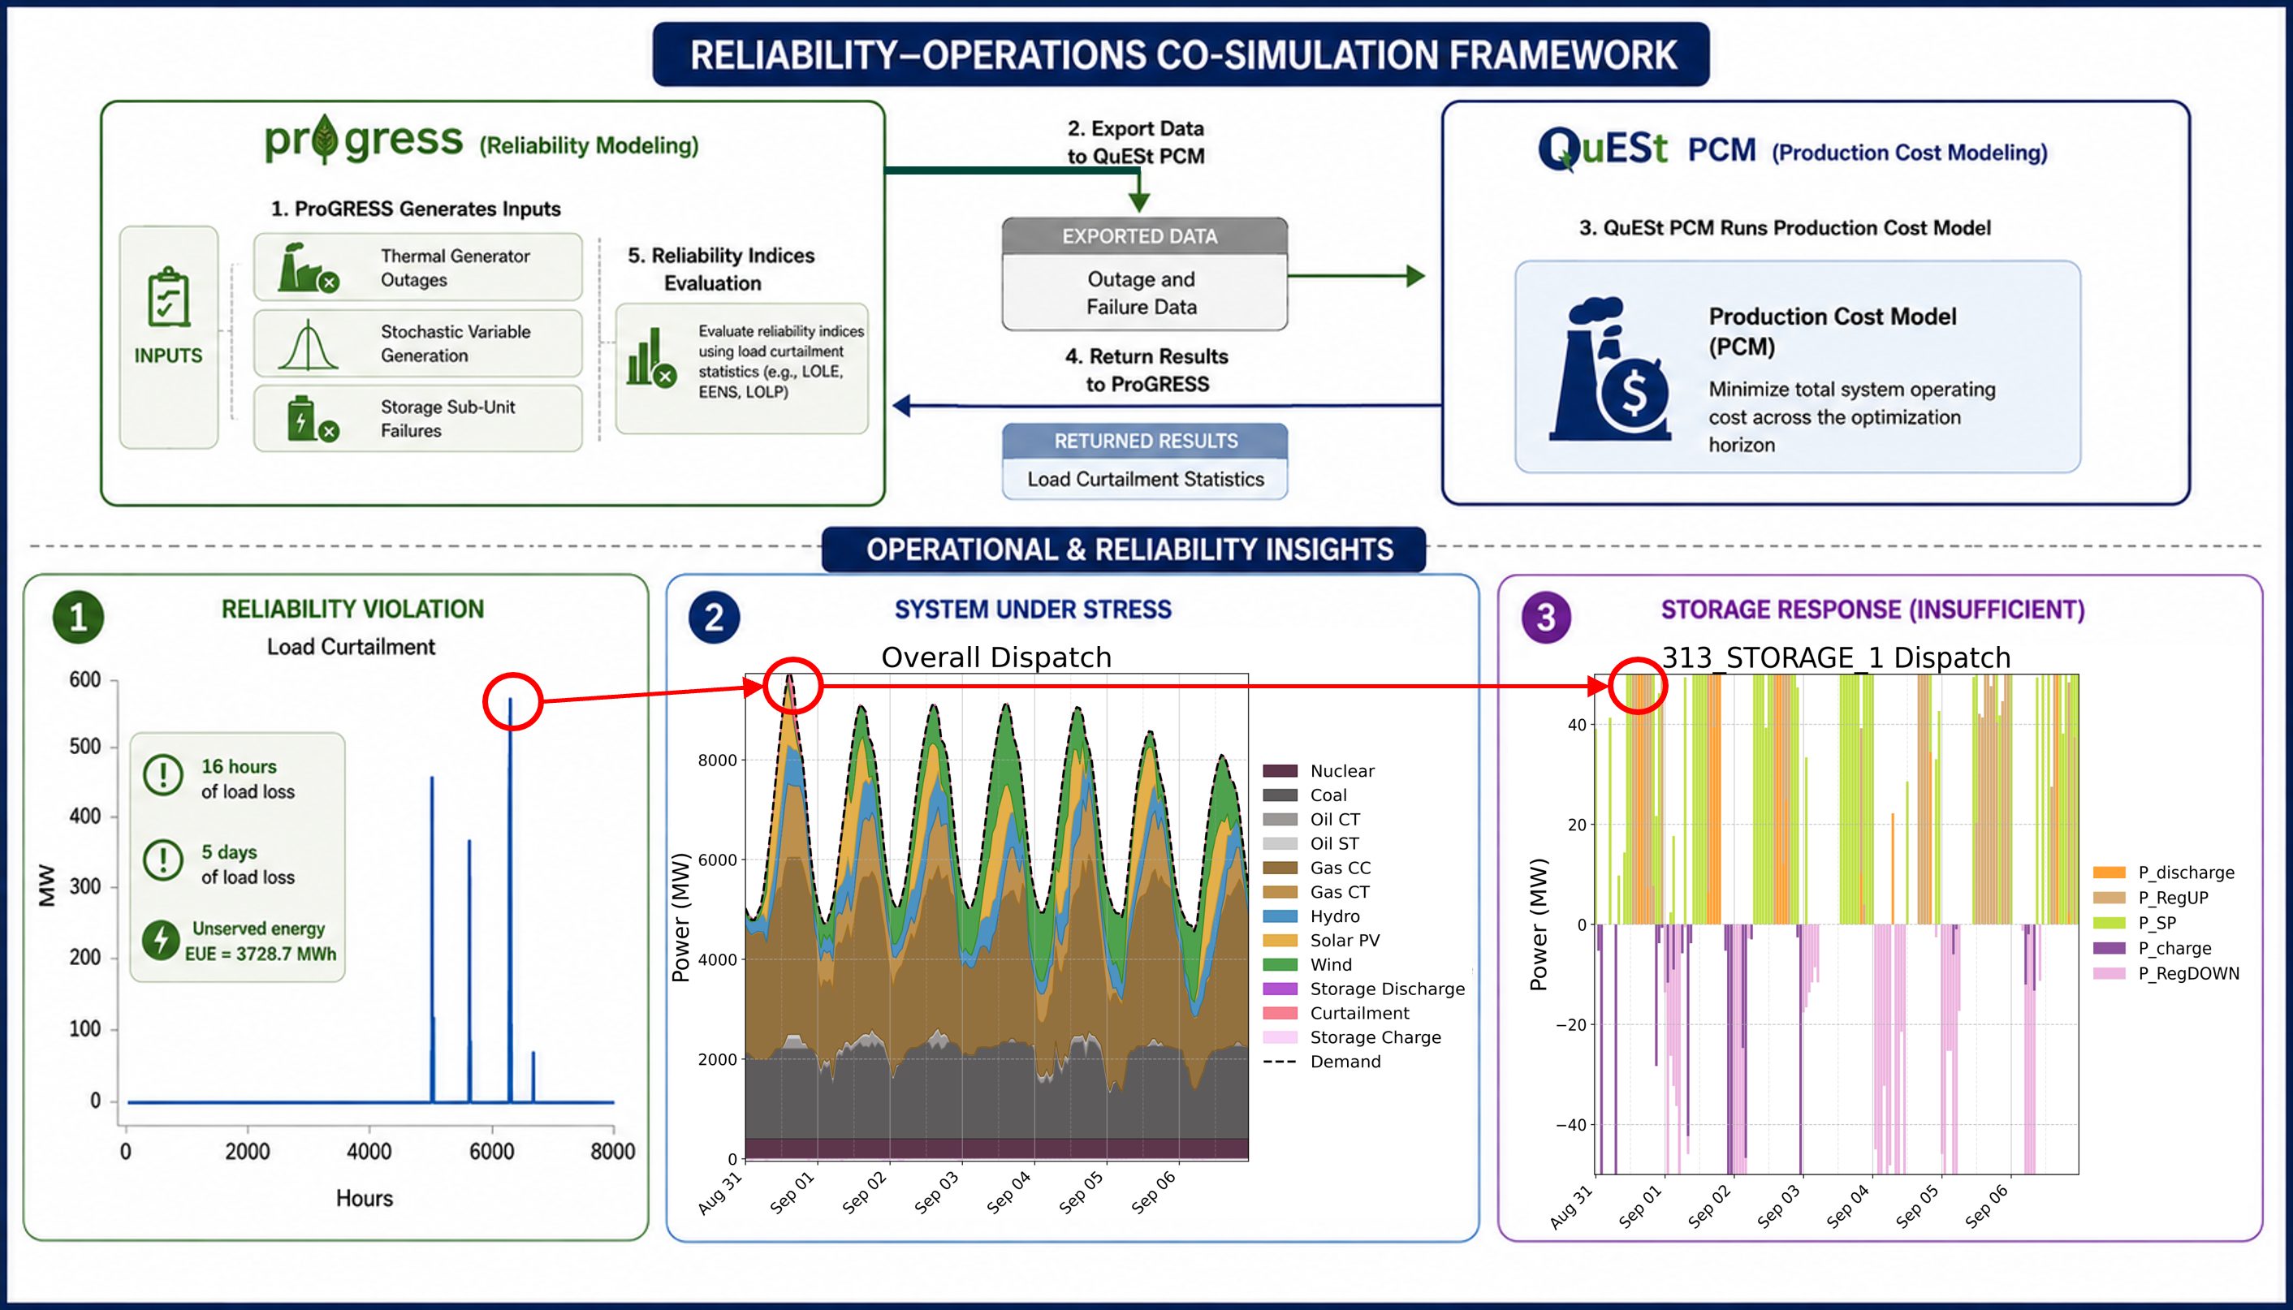Click the Operational & Reliability Insights banner
The height and width of the screenshot is (1310, 2293).
(1124, 549)
